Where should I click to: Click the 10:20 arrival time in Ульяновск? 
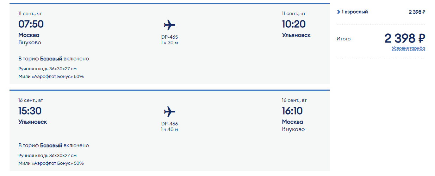click(294, 24)
